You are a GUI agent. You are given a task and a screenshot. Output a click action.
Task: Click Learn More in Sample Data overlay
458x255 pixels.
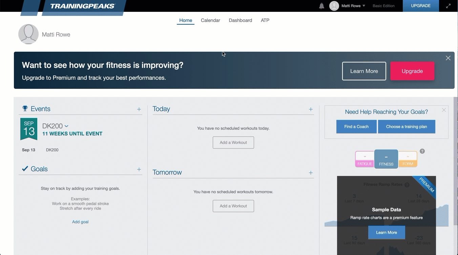click(387, 232)
